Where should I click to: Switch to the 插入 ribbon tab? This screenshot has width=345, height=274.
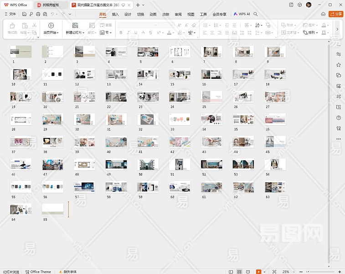click(115, 14)
